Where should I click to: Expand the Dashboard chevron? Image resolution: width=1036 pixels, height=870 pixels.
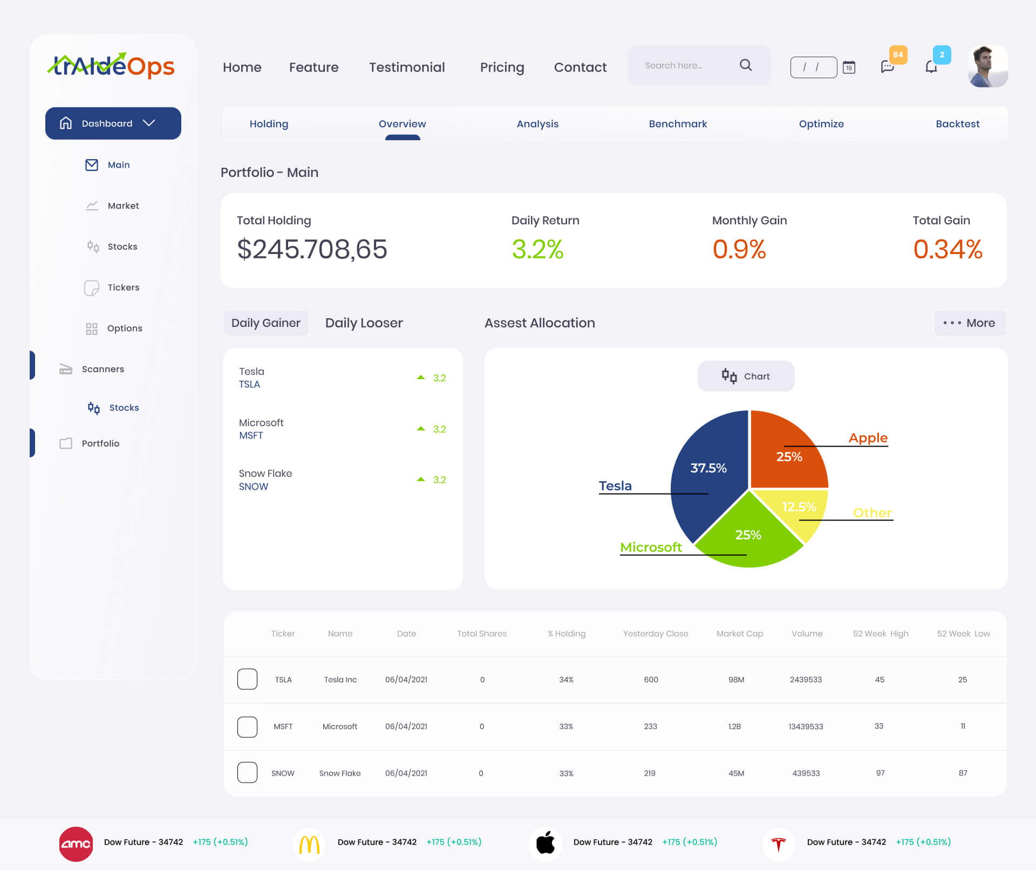(149, 123)
